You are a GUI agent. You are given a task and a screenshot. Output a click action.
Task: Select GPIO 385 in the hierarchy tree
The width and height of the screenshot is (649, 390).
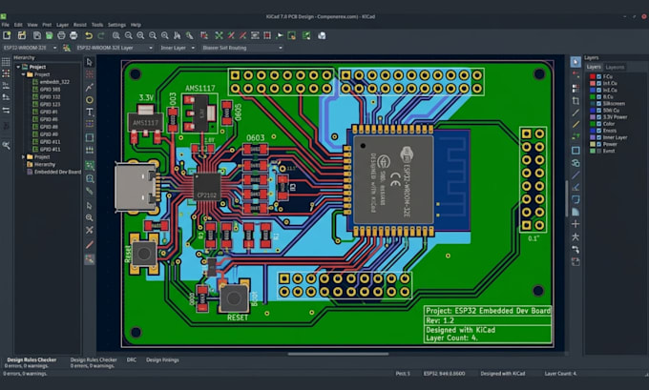pyautogui.click(x=50, y=90)
